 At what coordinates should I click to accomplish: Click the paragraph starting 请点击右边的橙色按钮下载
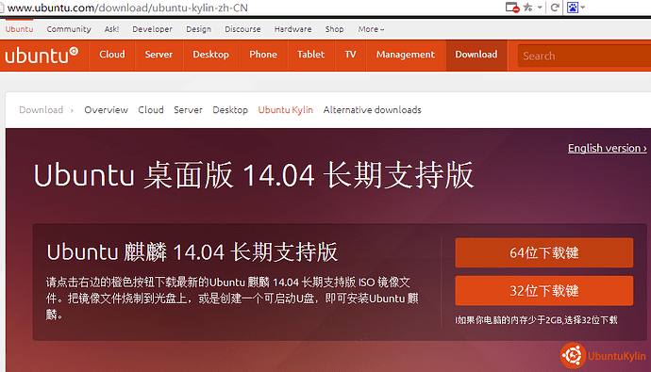(232, 299)
